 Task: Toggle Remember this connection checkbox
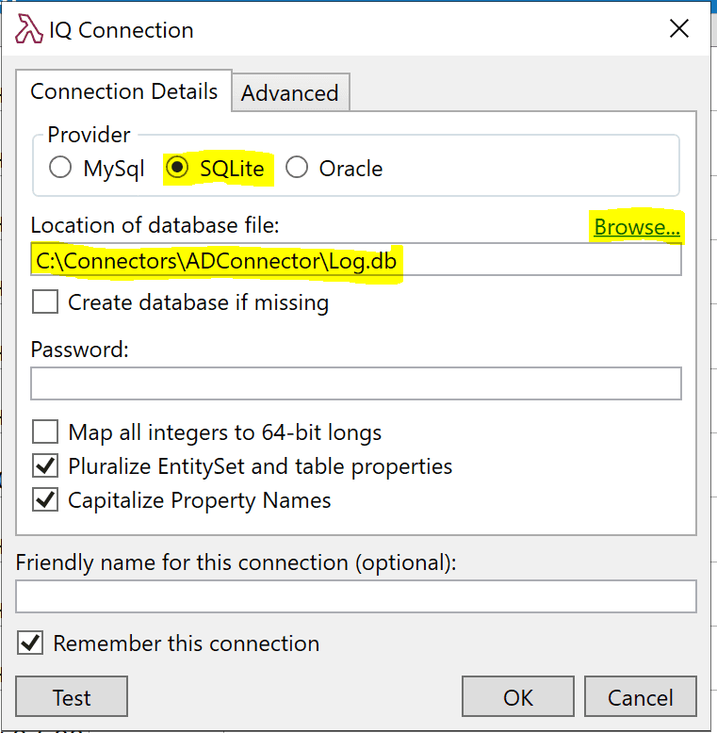pos(30,643)
